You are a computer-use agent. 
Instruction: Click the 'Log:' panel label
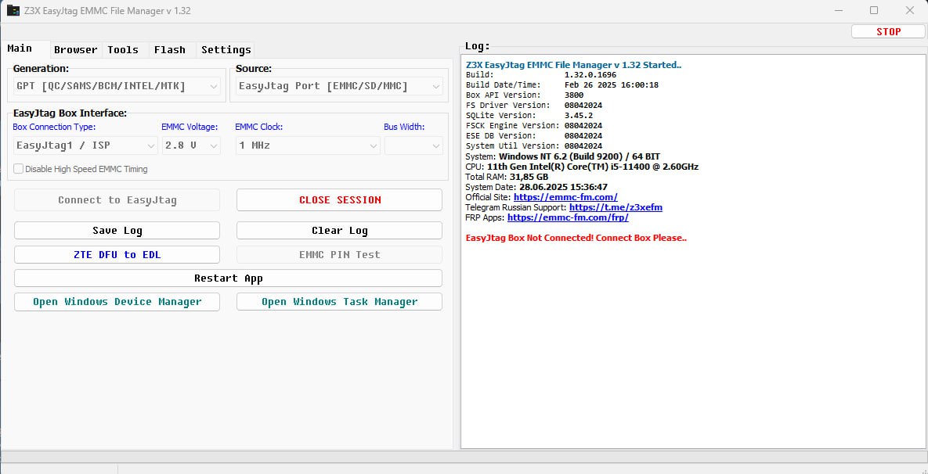tap(477, 46)
